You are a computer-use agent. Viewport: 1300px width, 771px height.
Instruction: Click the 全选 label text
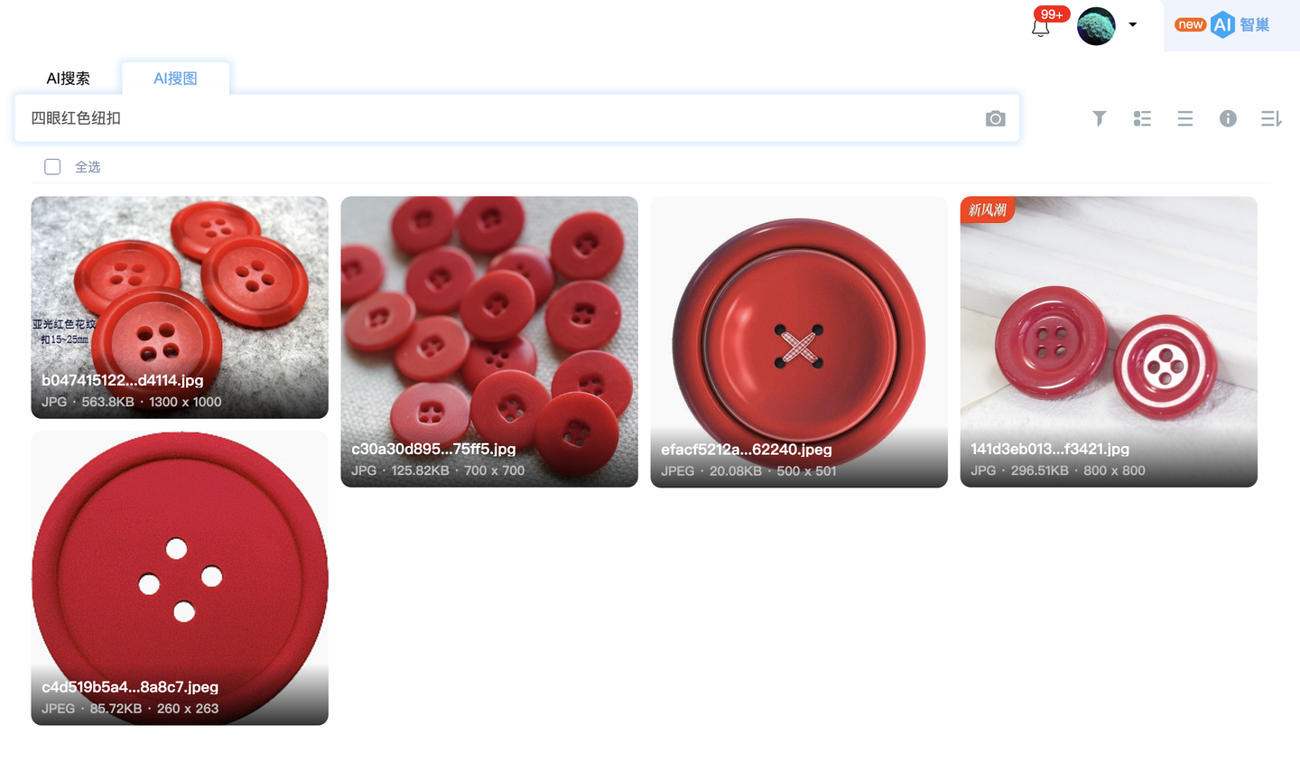coord(88,167)
